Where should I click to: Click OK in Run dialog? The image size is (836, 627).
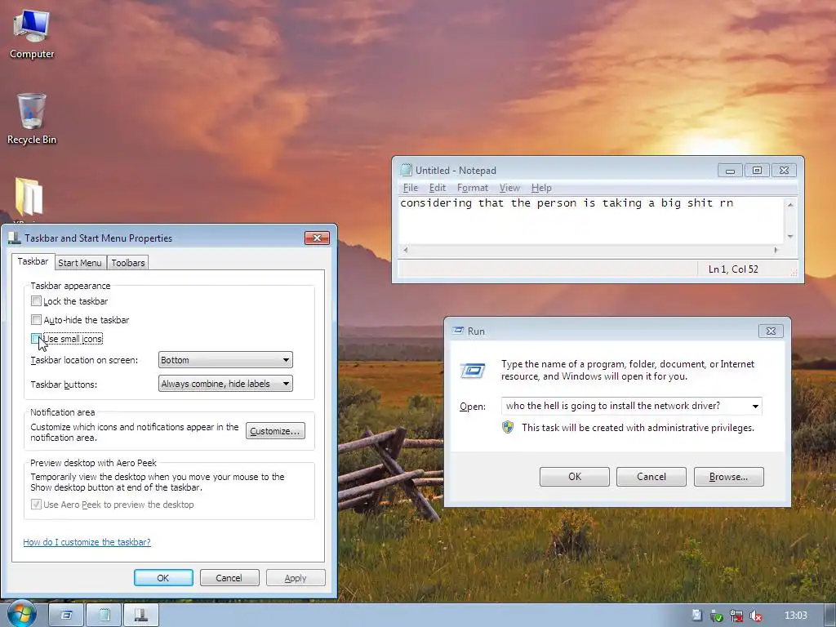574,477
